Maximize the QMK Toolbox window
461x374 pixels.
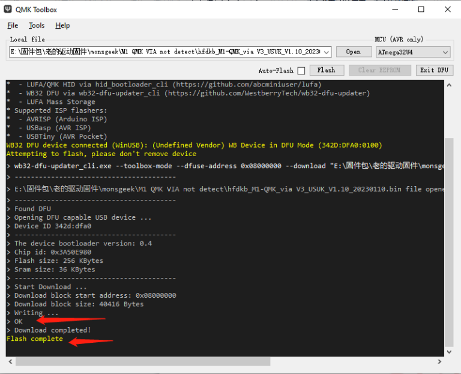coord(421,9)
